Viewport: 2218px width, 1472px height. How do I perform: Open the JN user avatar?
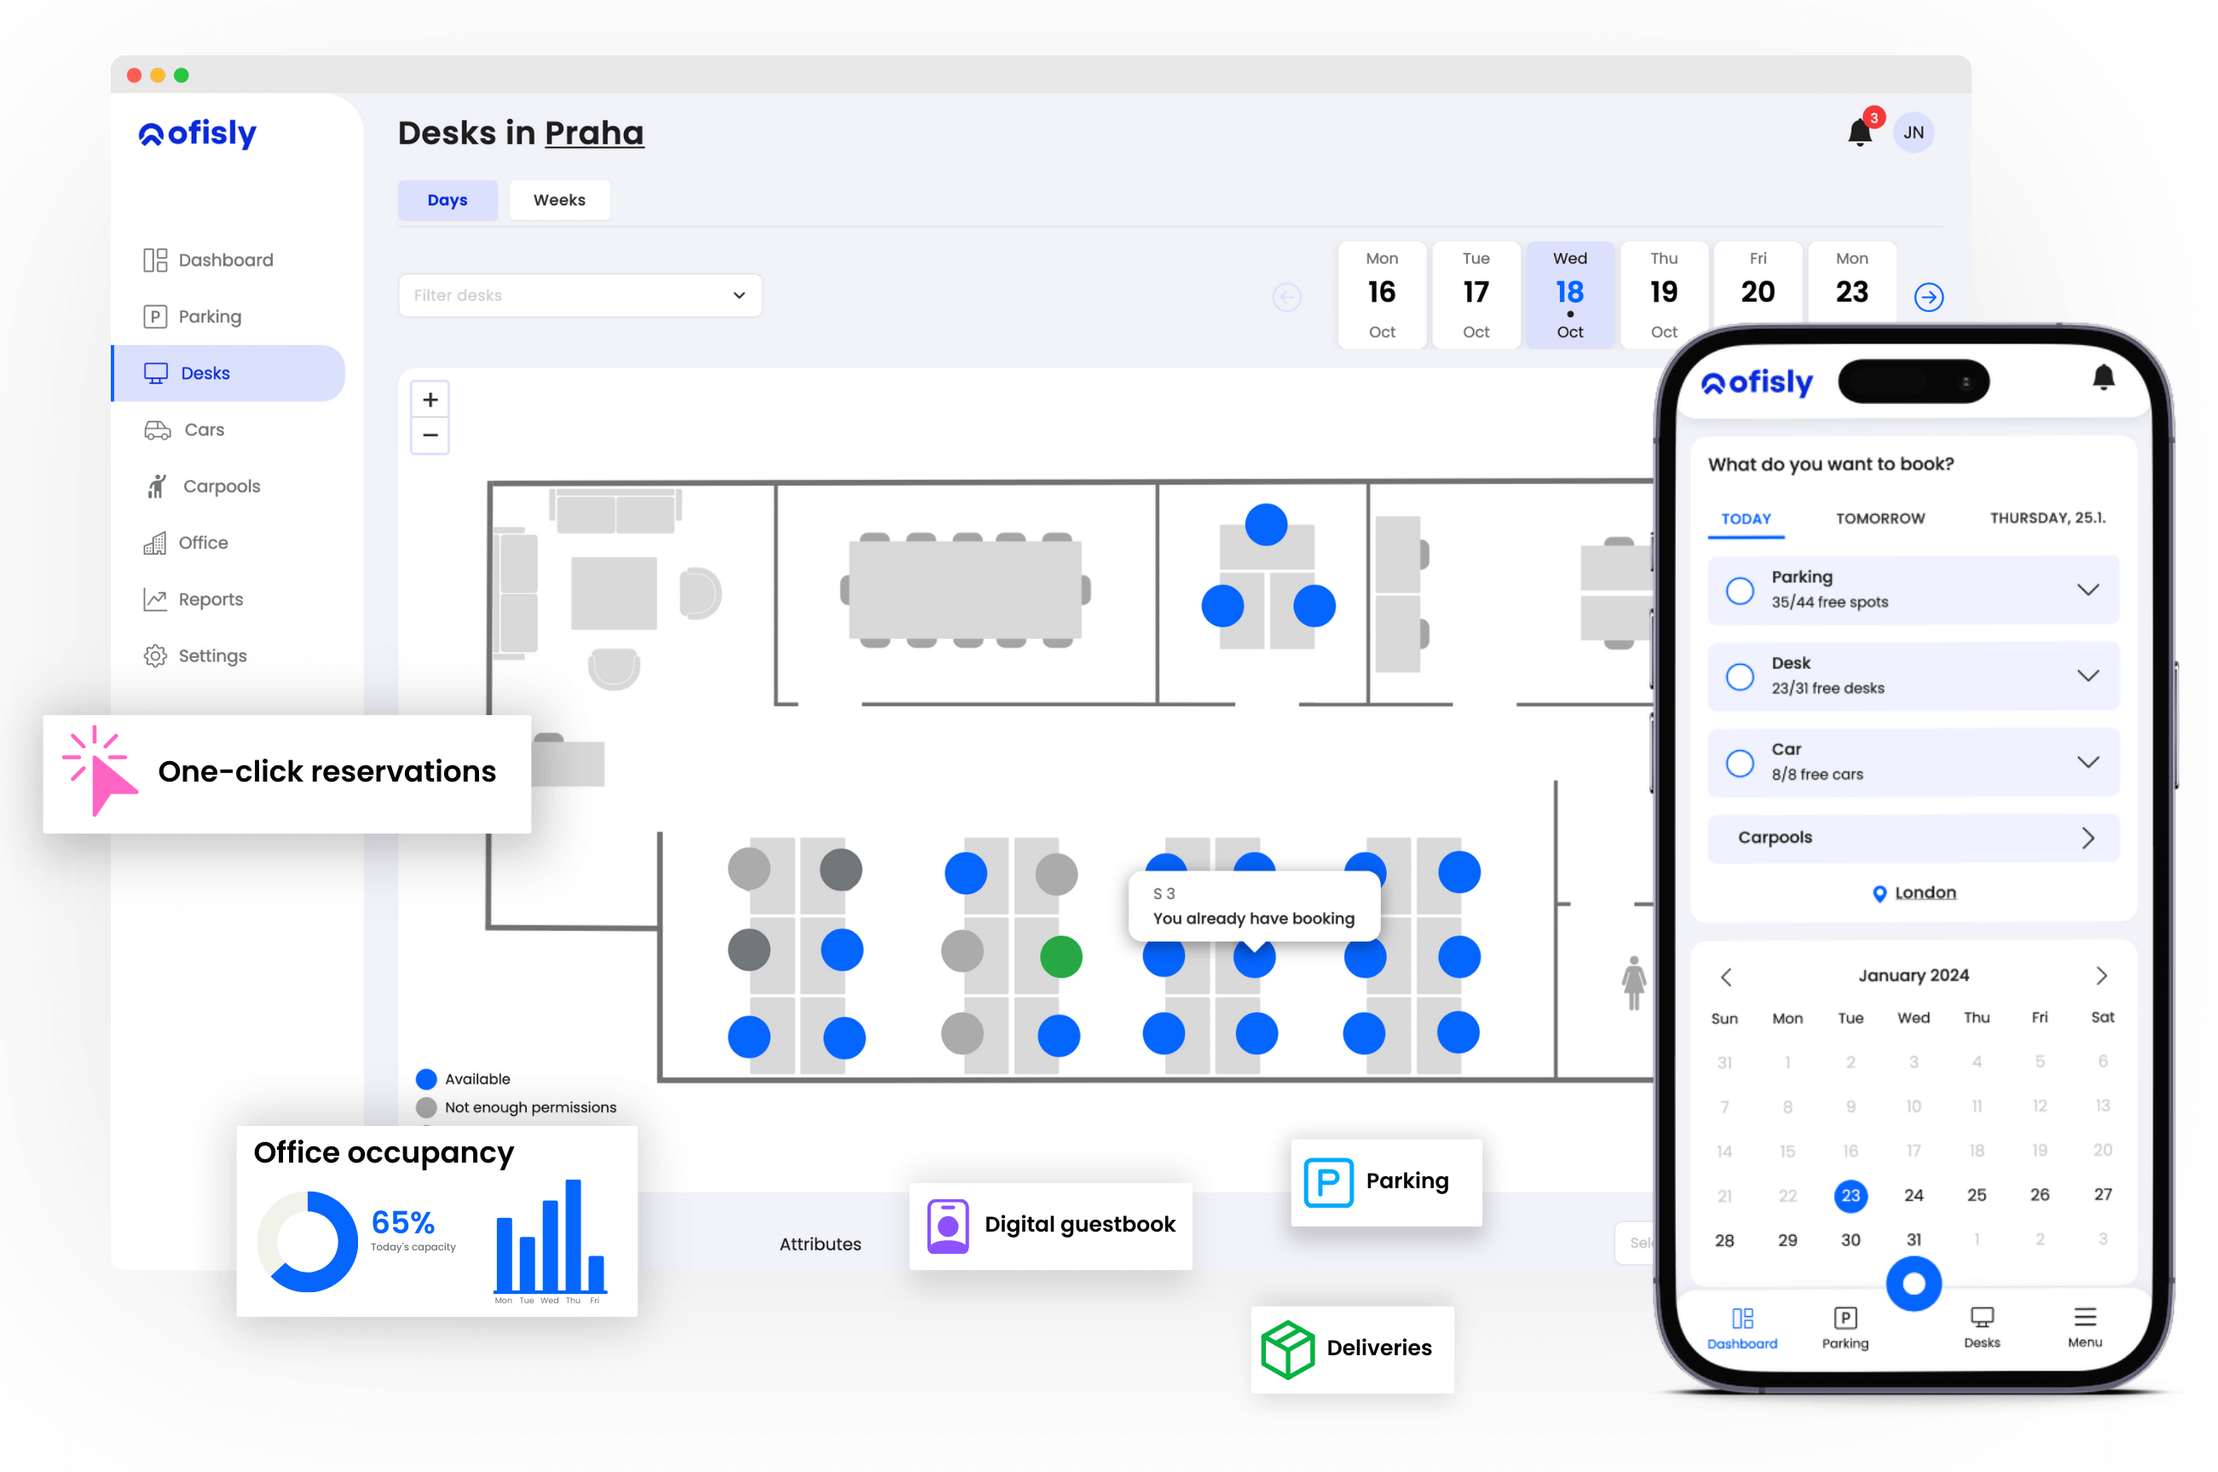click(x=1913, y=132)
